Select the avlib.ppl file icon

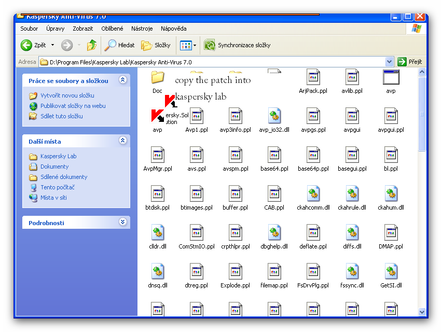352,77
